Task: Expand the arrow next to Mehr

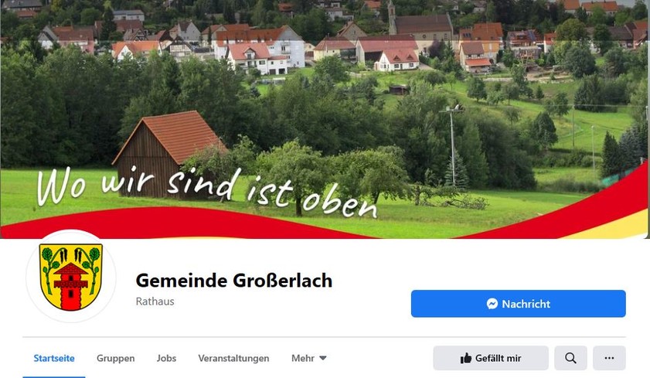Action: click(x=323, y=358)
